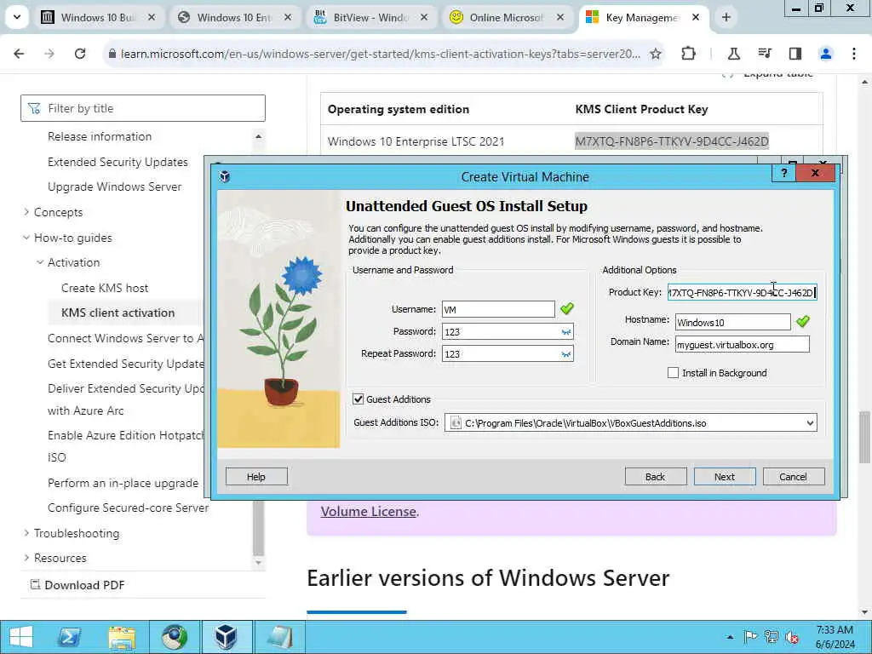Click the Filter by title field

143,108
